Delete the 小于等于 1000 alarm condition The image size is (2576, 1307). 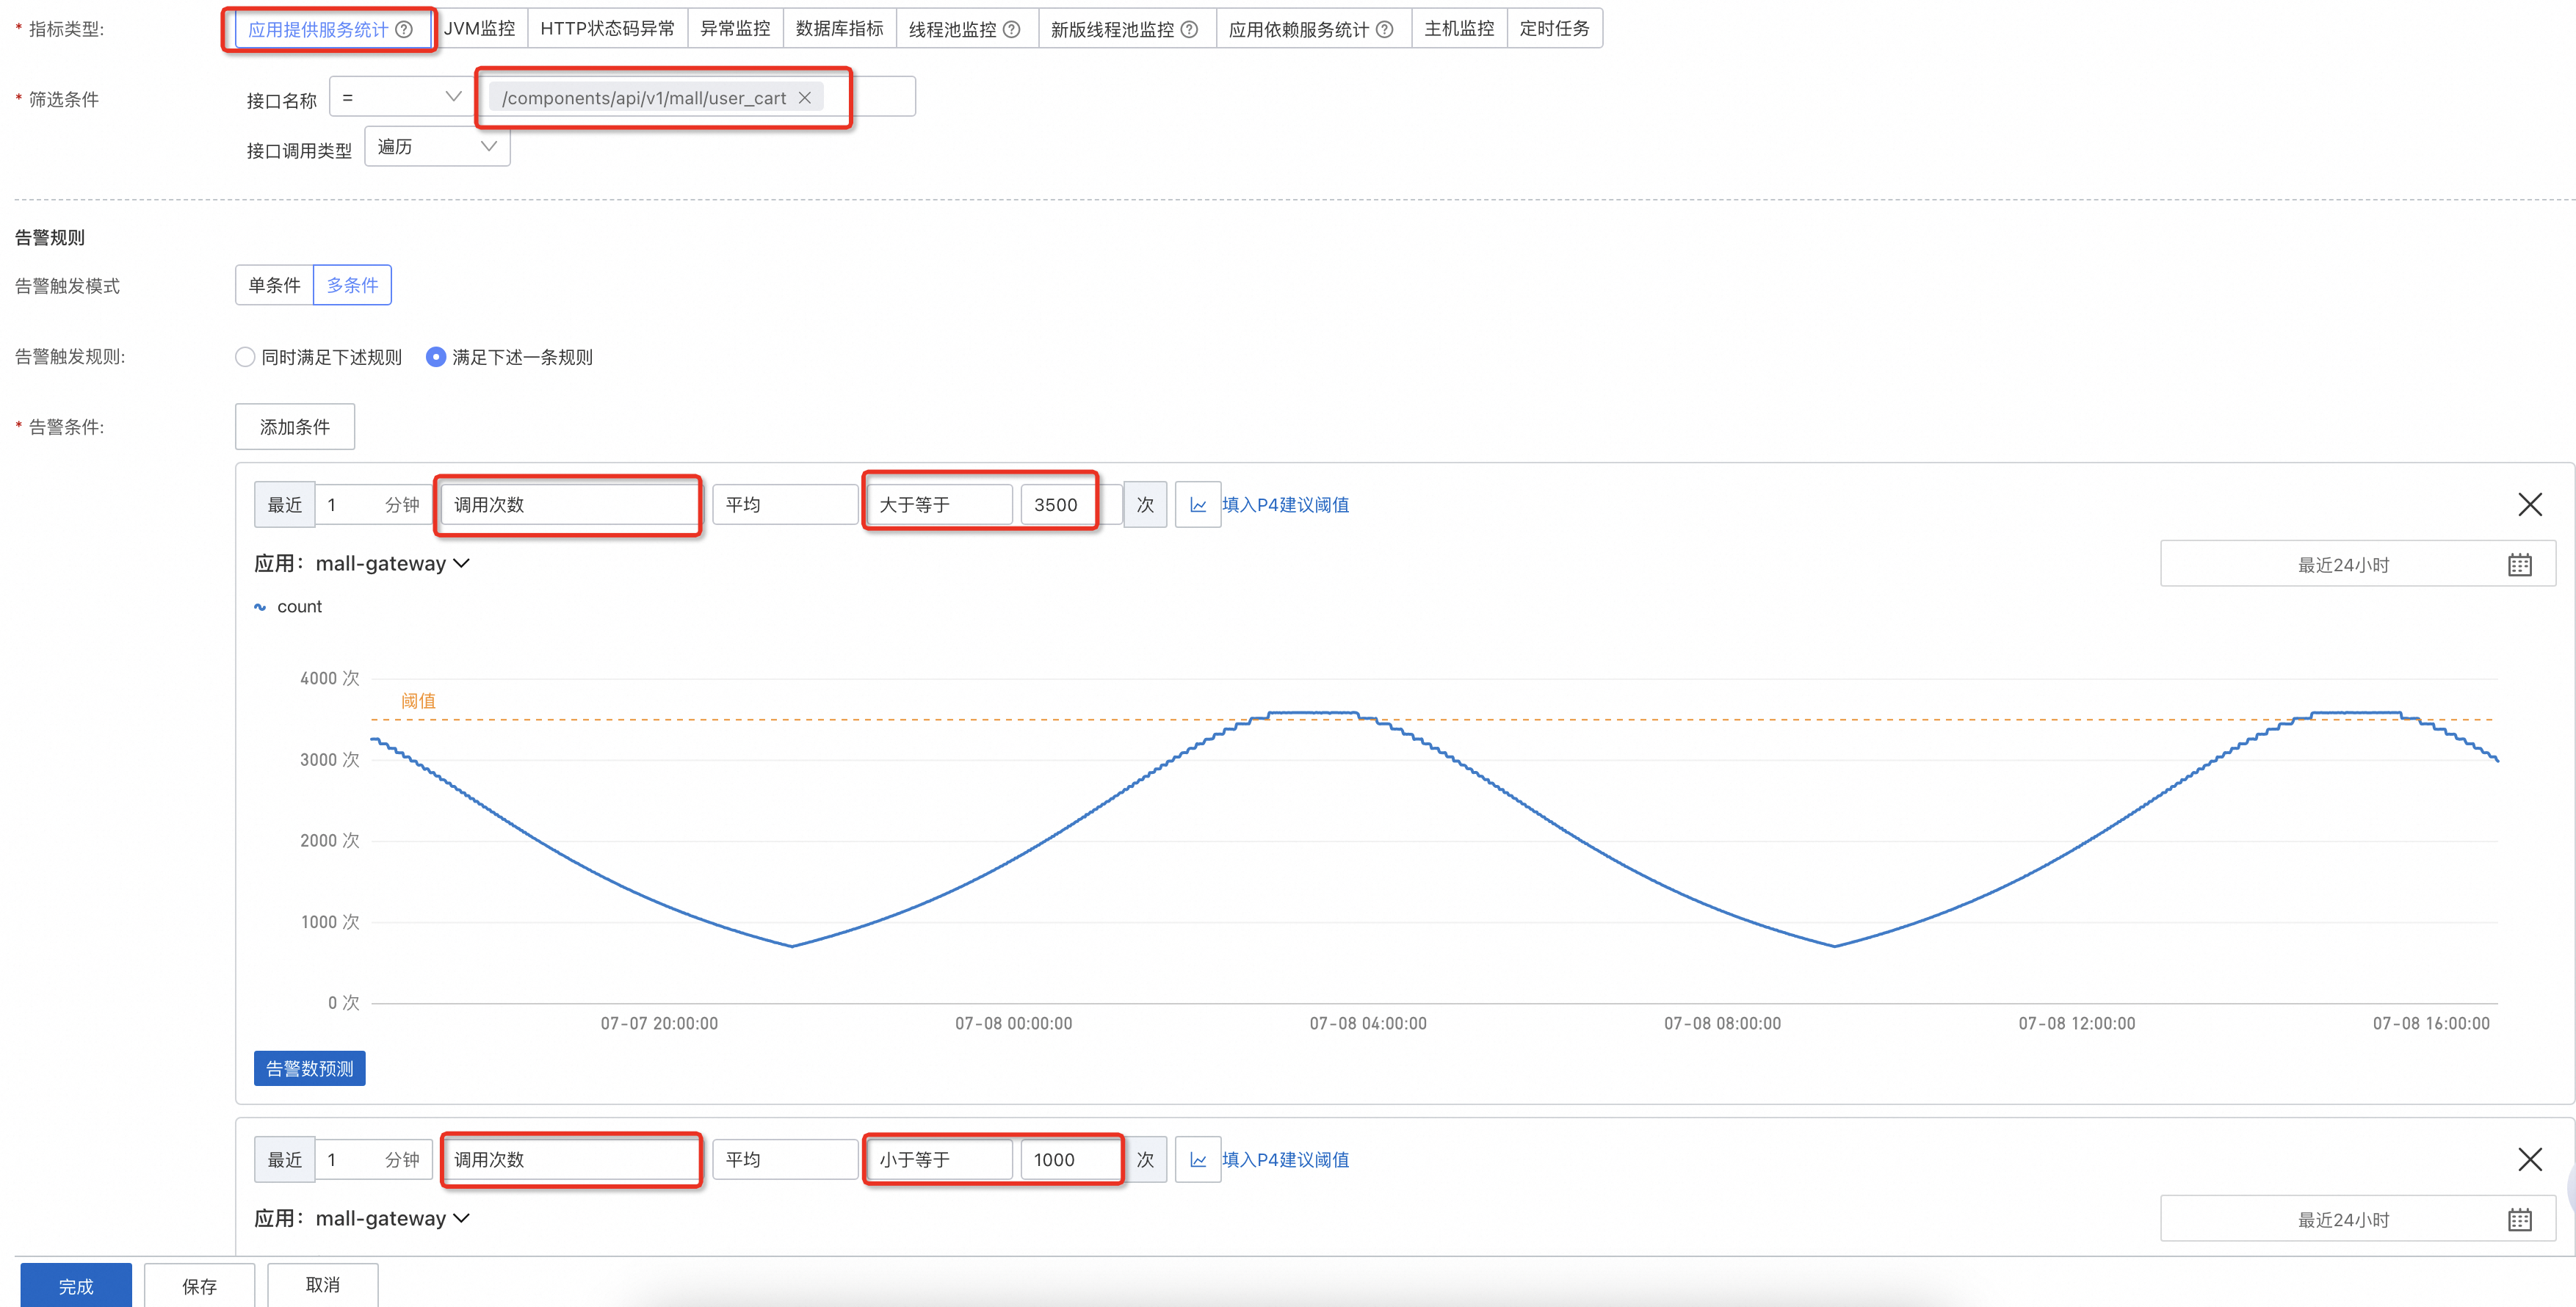coord(2529,1160)
